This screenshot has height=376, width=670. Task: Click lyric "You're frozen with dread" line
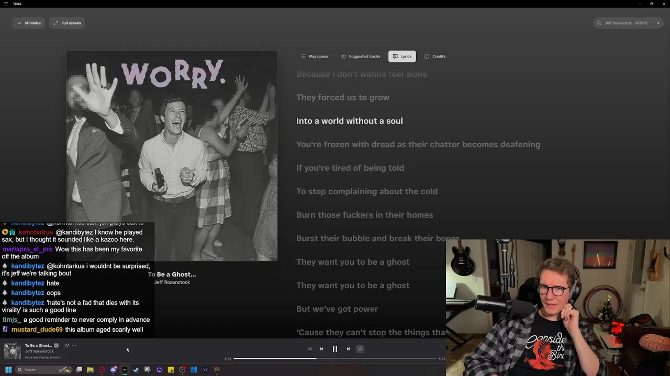418,145
